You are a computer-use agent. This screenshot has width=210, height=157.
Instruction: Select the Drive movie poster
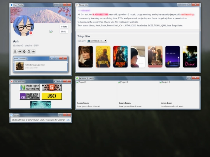pos(190,57)
